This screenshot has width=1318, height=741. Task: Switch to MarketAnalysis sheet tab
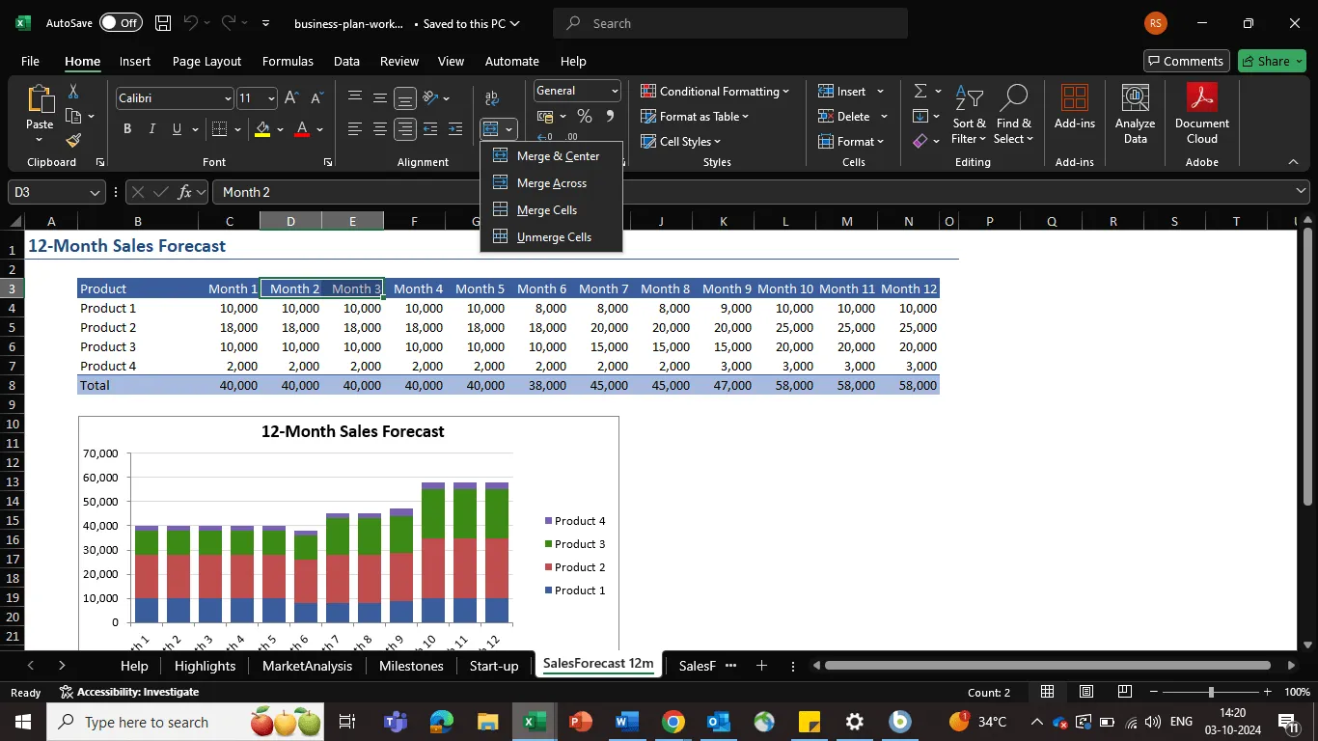pos(307,666)
